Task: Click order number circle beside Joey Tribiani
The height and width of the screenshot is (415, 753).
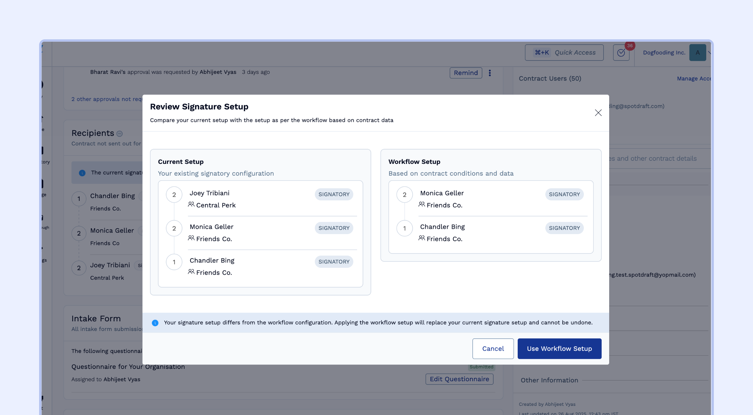Action: pos(174,194)
